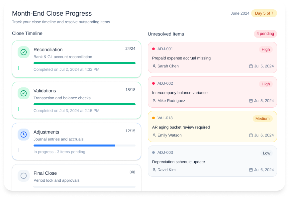This screenshot has height=198, width=289.
Task: Click the calendar icon on ADJ-002
Action: [251, 101]
